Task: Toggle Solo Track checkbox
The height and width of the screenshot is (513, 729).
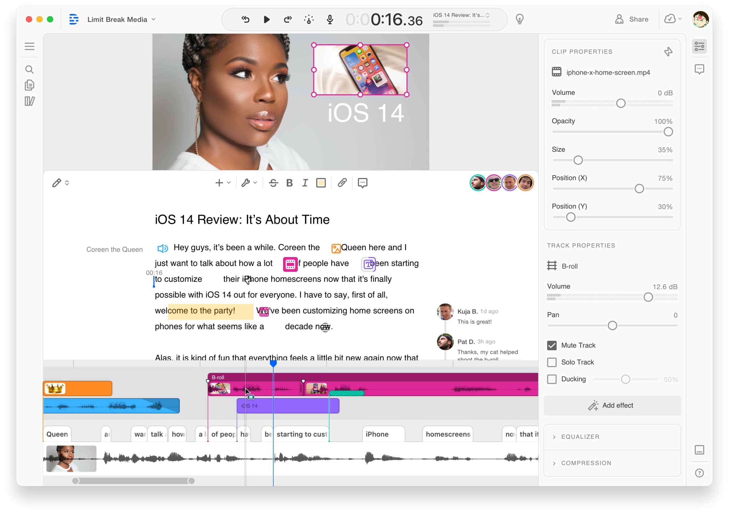Action: coord(552,361)
